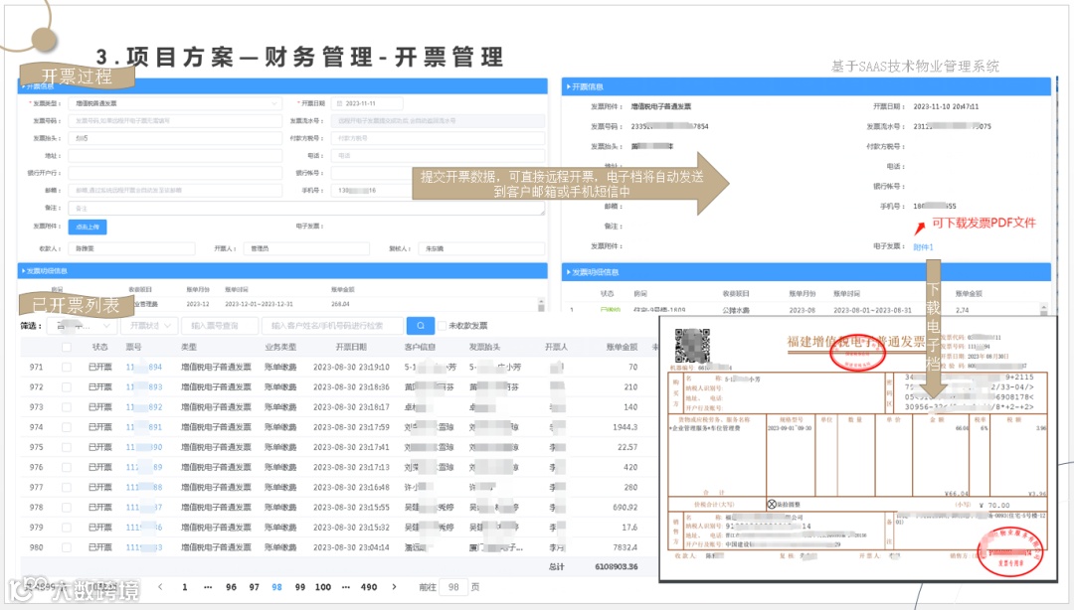
Task: Click total amount 6108903.36
Action: pos(616,567)
